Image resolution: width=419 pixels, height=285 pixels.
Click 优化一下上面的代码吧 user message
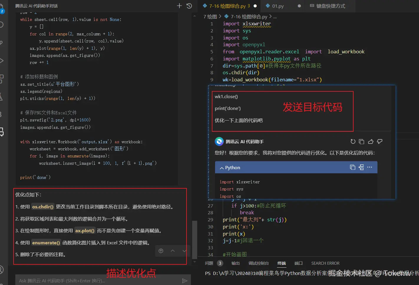pyautogui.click(x=239, y=120)
